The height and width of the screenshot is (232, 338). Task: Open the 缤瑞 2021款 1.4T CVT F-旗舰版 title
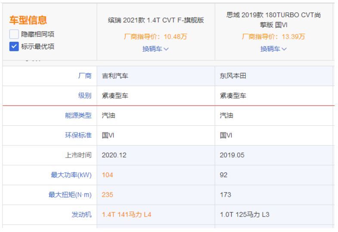[x=155, y=20]
